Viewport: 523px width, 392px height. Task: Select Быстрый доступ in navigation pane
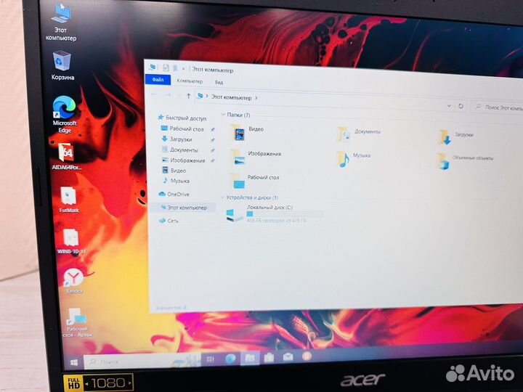click(x=182, y=118)
